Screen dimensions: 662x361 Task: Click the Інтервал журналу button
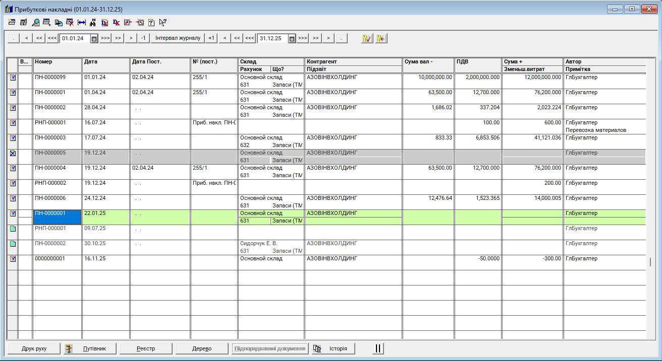(x=178, y=38)
